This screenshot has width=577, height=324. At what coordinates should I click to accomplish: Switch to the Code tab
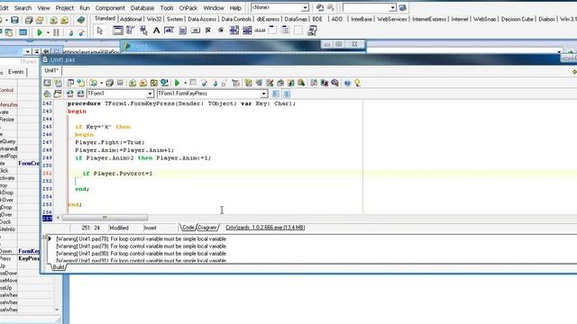pos(188,228)
